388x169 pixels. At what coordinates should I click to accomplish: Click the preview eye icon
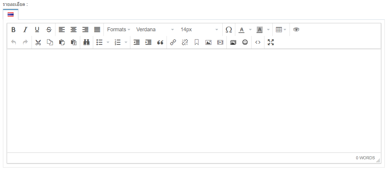pos(296,29)
